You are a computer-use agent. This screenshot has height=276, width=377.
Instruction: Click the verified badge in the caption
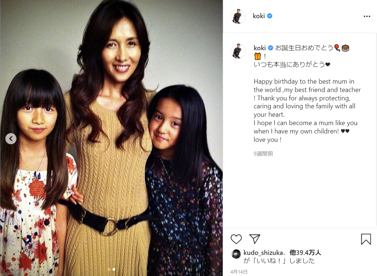point(270,48)
